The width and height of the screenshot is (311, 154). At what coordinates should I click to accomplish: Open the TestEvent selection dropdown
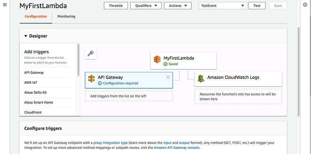223,6
